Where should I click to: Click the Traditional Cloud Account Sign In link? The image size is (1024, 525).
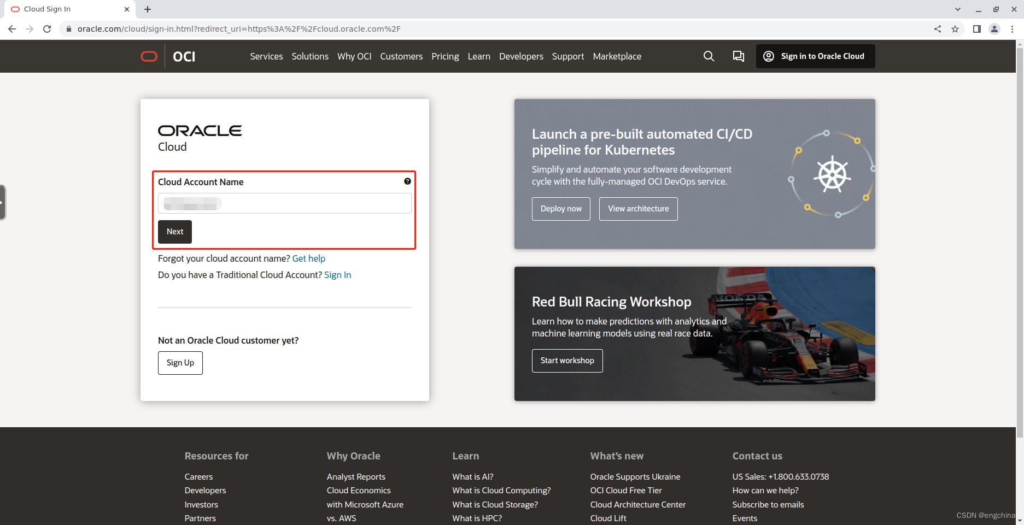point(337,275)
